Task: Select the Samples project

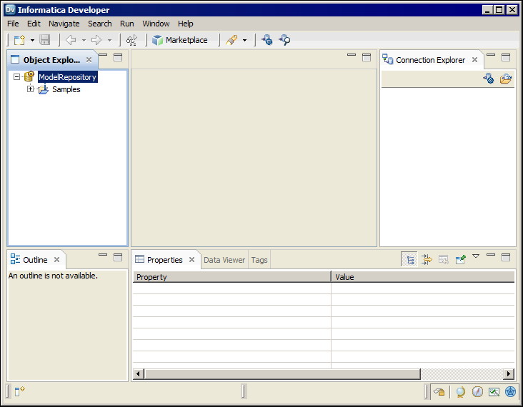Action: click(x=66, y=89)
